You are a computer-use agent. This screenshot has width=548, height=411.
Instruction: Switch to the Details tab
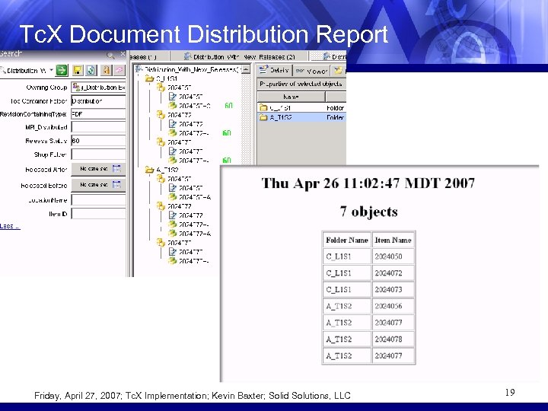tap(274, 70)
